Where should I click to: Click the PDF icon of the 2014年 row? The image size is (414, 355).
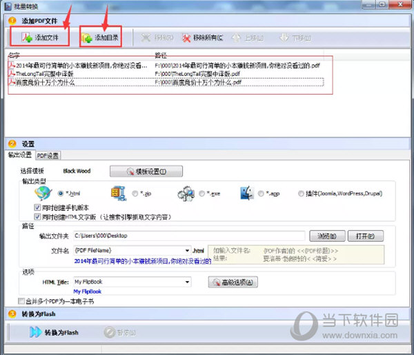(x=11, y=65)
